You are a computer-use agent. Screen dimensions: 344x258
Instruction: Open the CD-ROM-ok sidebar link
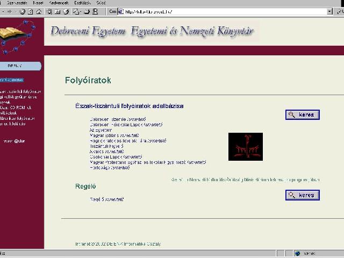click(16, 107)
